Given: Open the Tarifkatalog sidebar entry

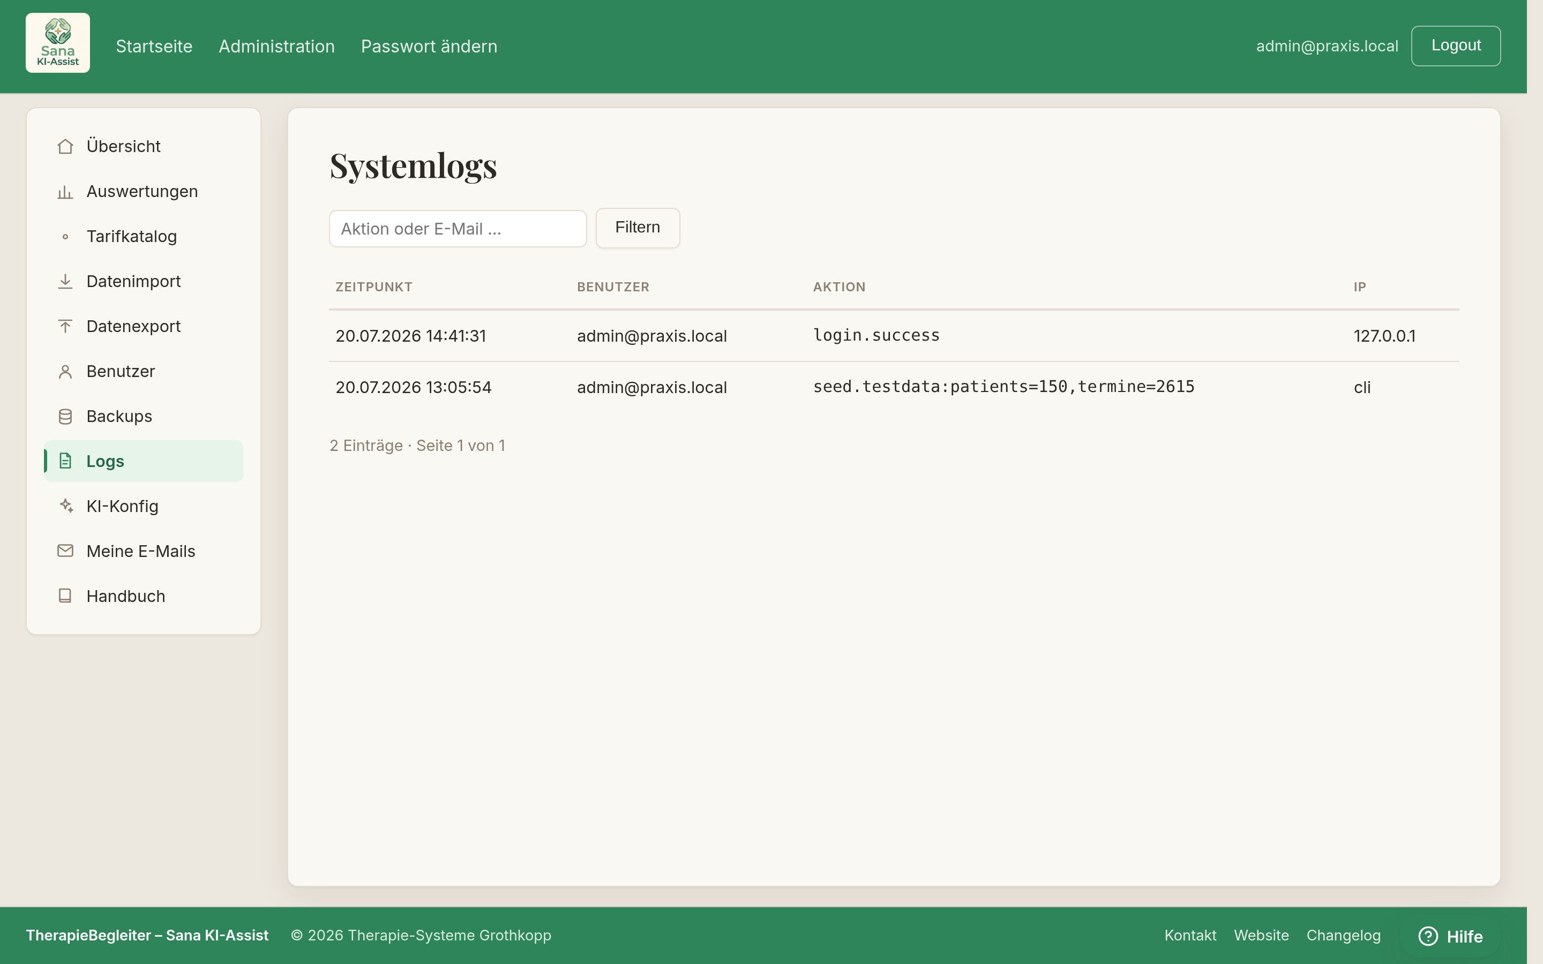Looking at the screenshot, I should tap(144, 237).
